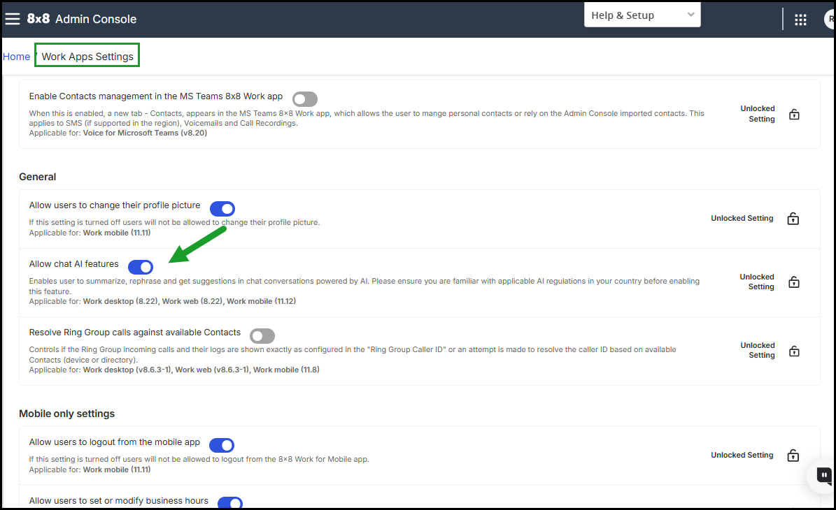The height and width of the screenshot is (510, 836).
Task: Open the hamburger navigation menu
Action: (13, 19)
